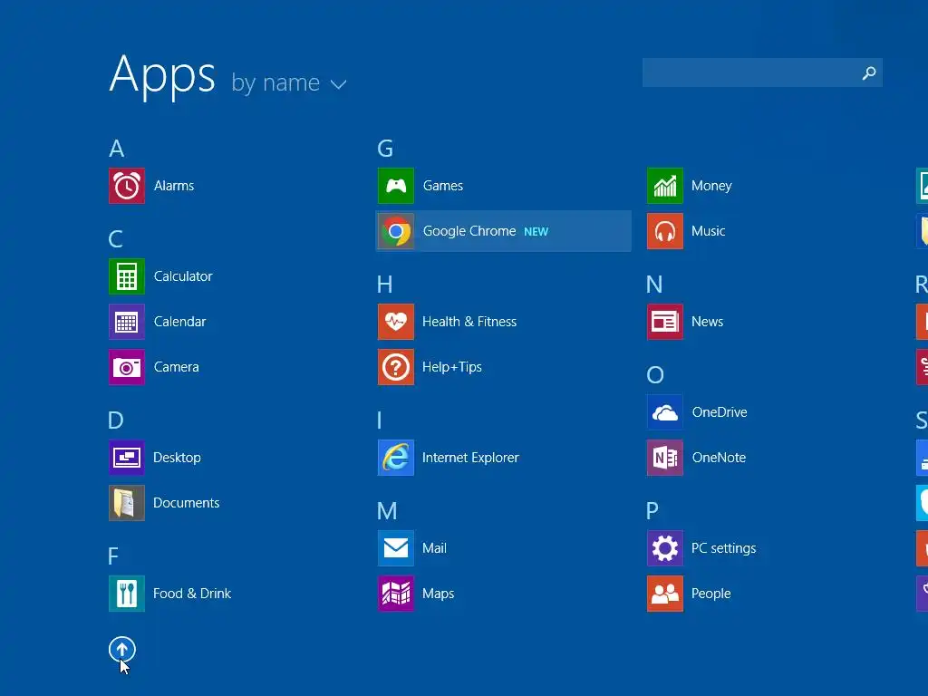Click the PC settings label

tap(724, 548)
